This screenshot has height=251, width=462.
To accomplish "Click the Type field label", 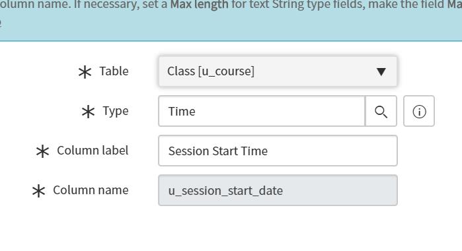I will (x=116, y=112).
